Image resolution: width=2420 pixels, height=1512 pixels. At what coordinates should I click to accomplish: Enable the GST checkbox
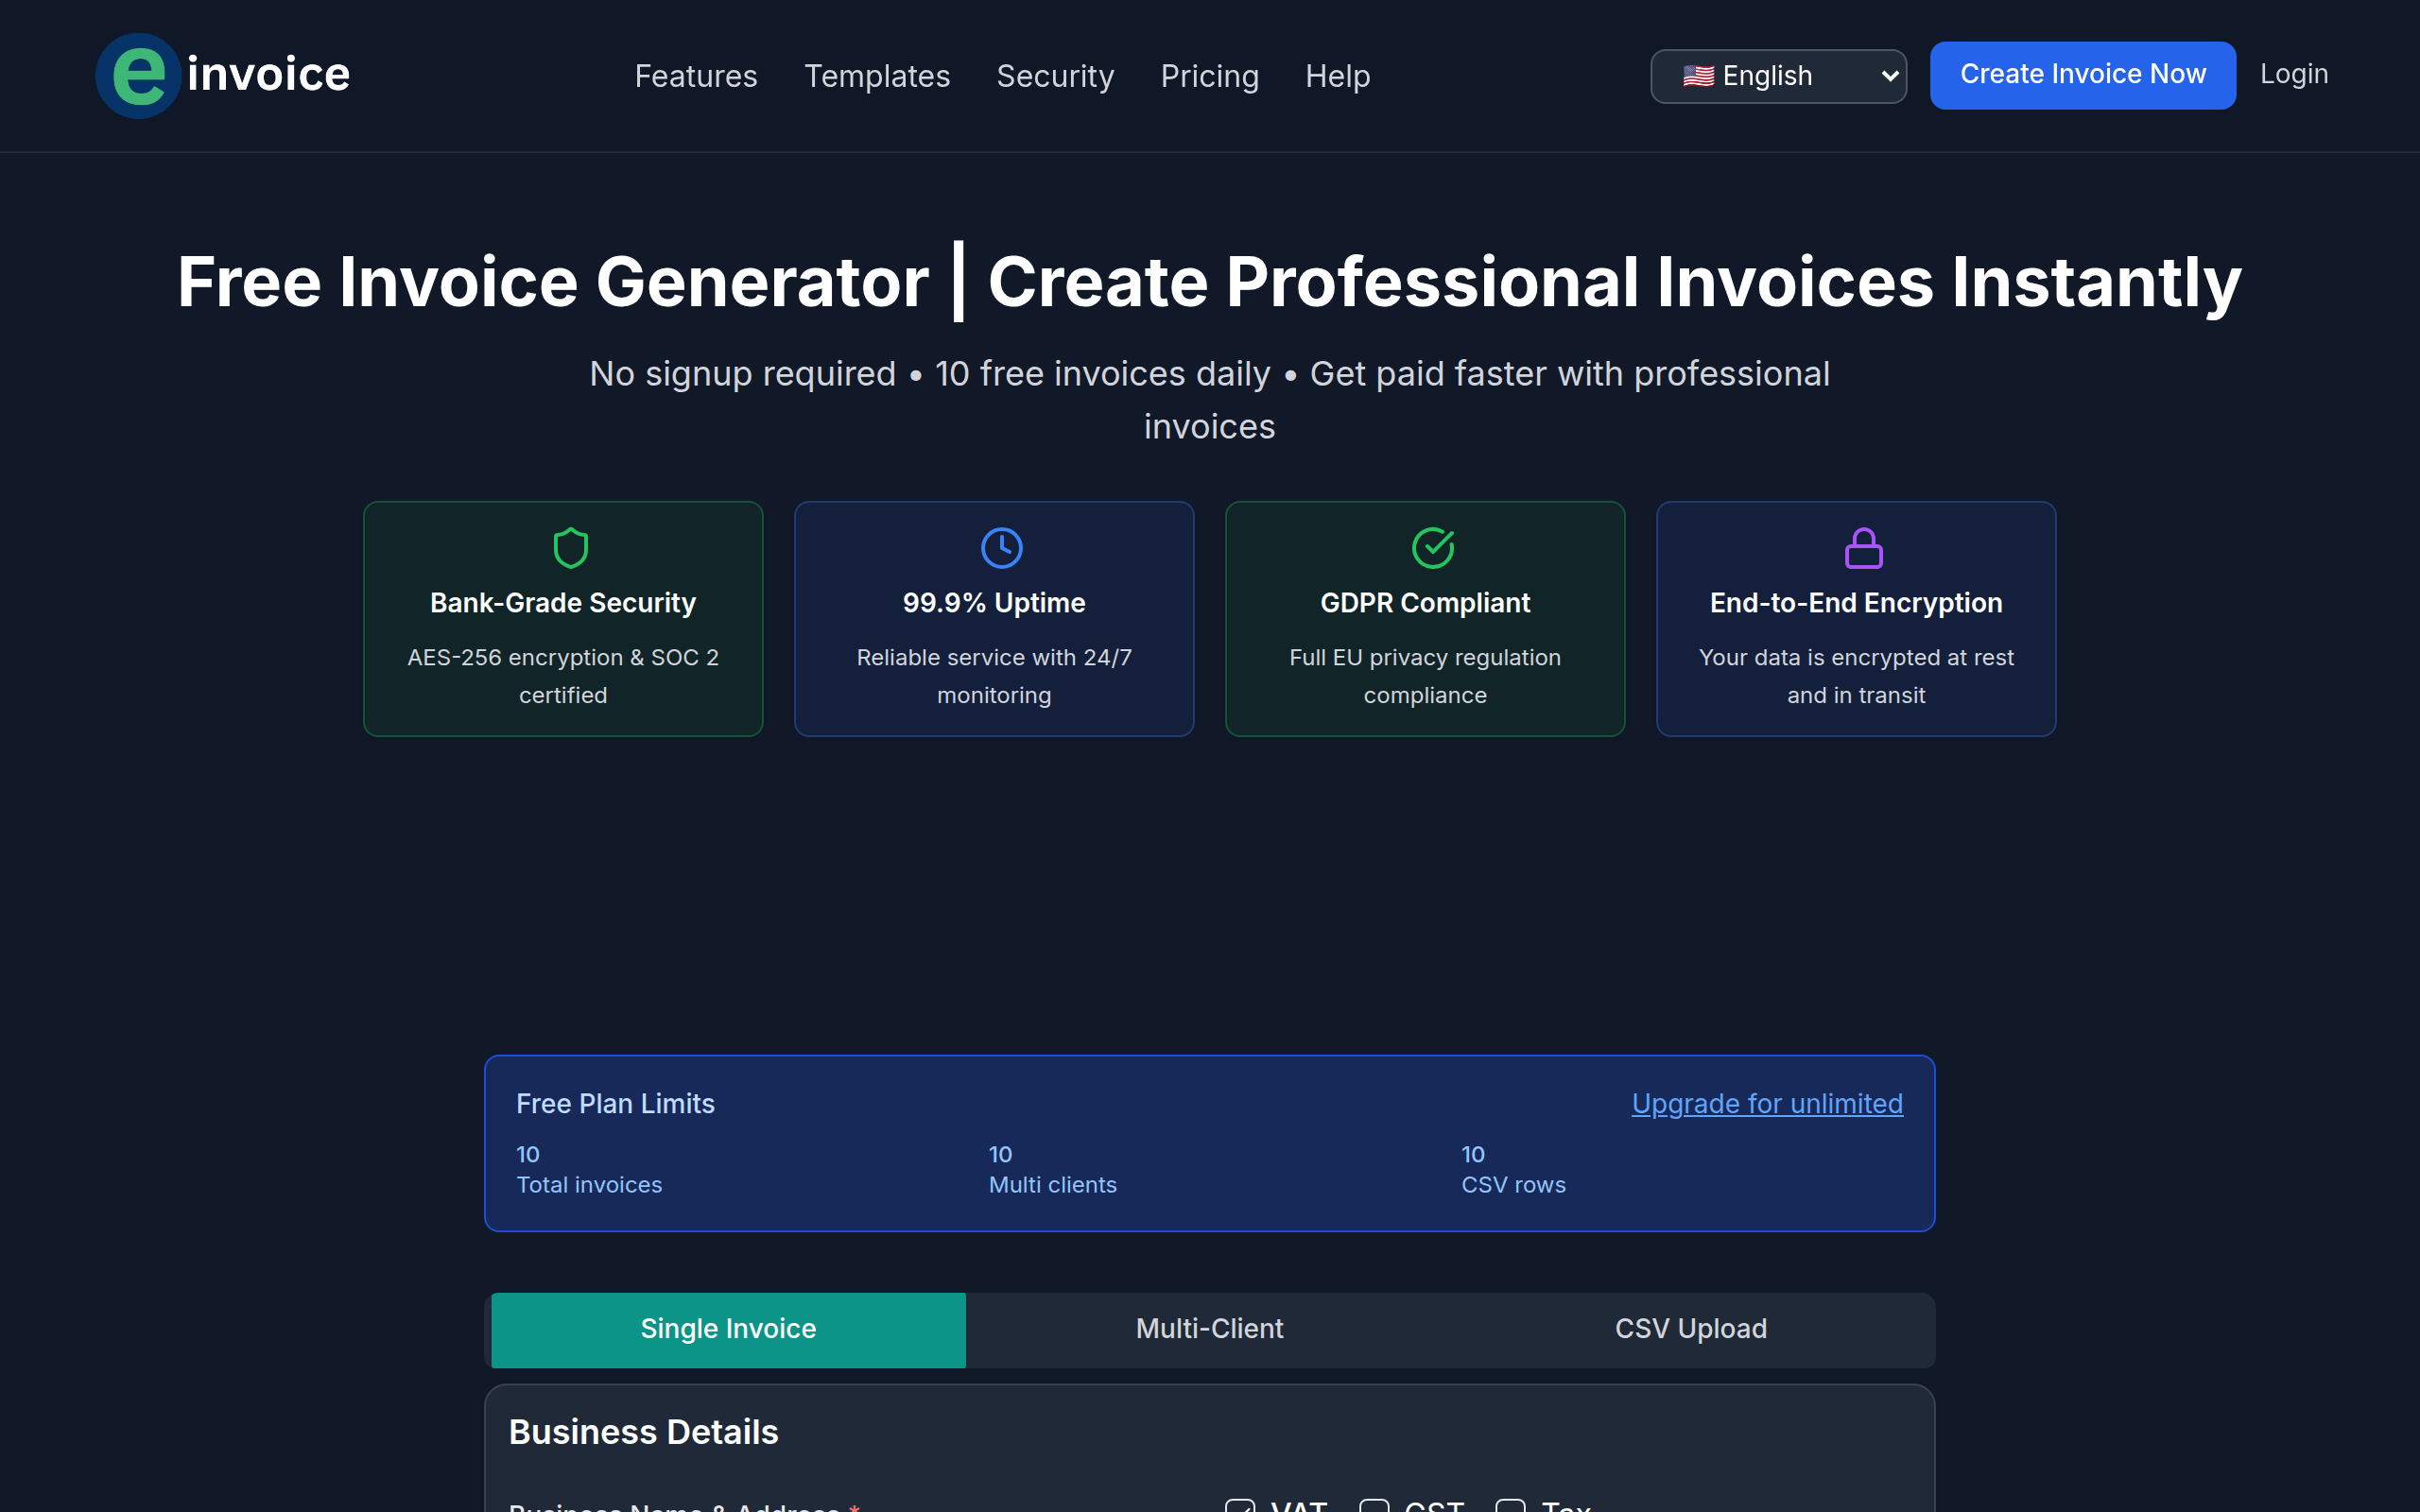[1375, 1506]
